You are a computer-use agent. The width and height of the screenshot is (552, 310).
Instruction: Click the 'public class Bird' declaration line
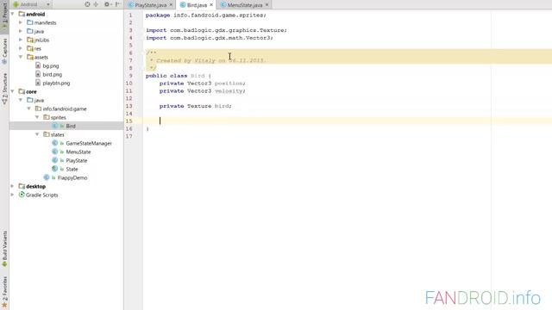179,76
